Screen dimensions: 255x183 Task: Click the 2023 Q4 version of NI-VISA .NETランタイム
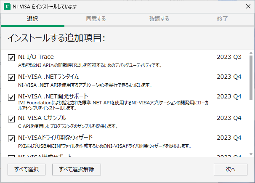(229, 77)
